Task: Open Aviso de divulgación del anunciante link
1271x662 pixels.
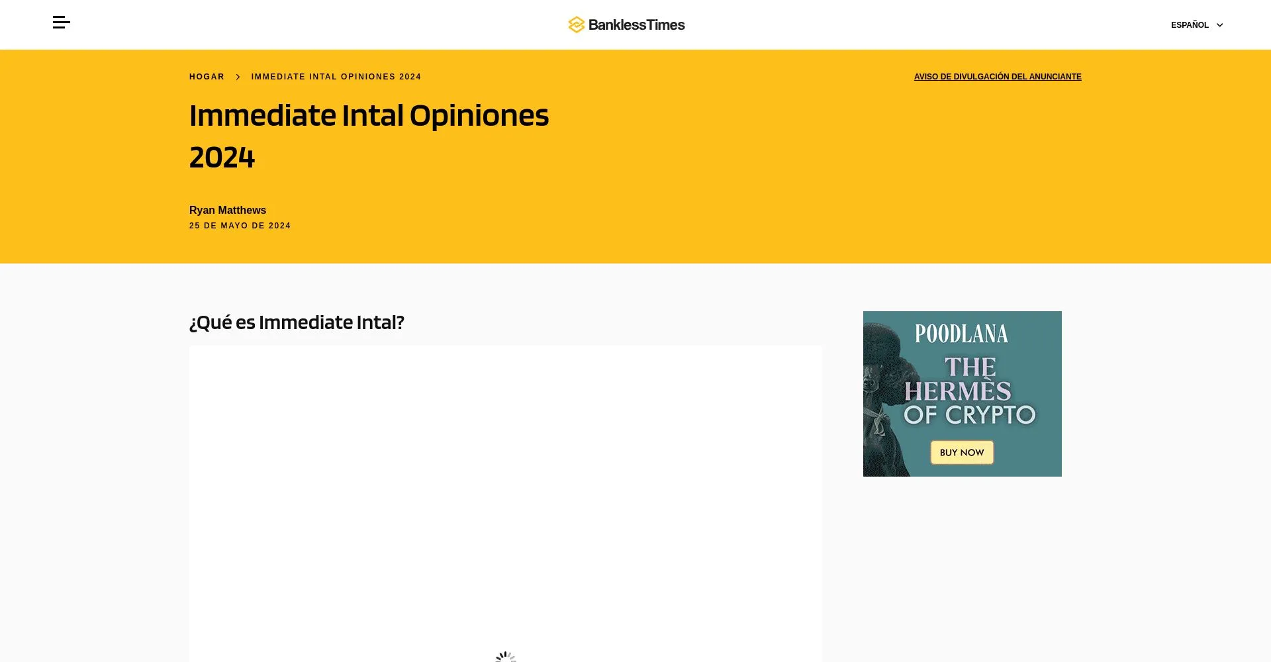Action: coord(998,77)
